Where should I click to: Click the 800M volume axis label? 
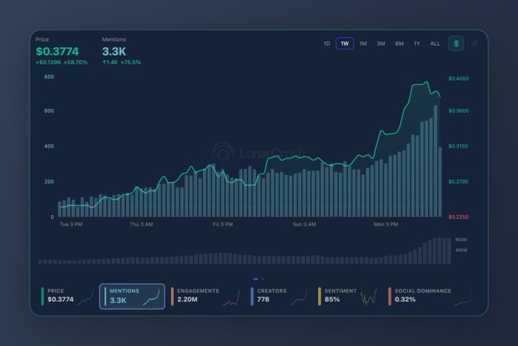(x=462, y=240)
